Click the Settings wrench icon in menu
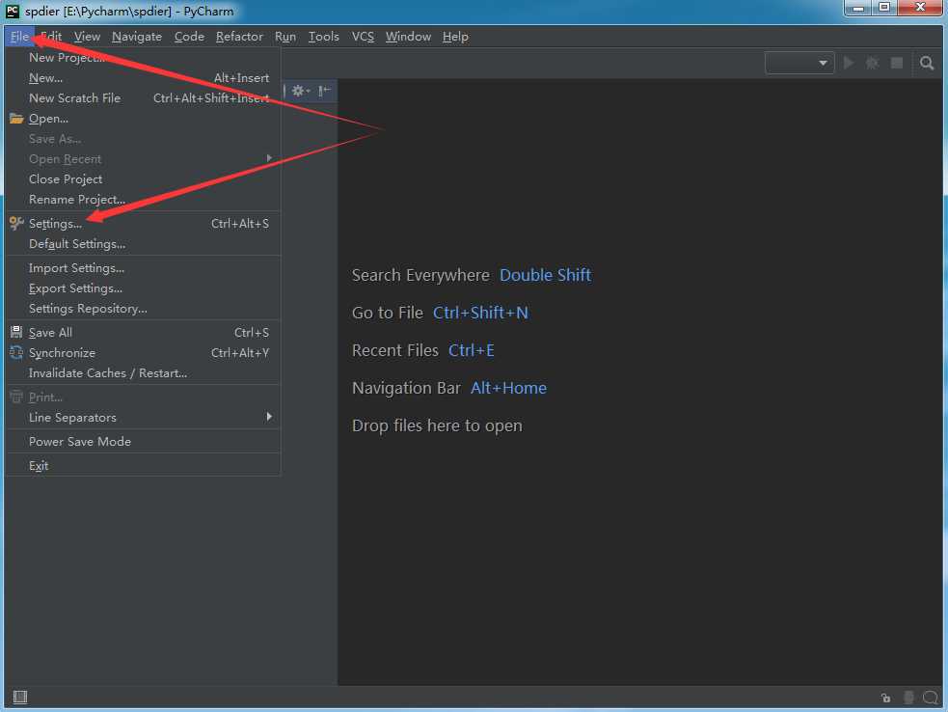 pos(16,223)
